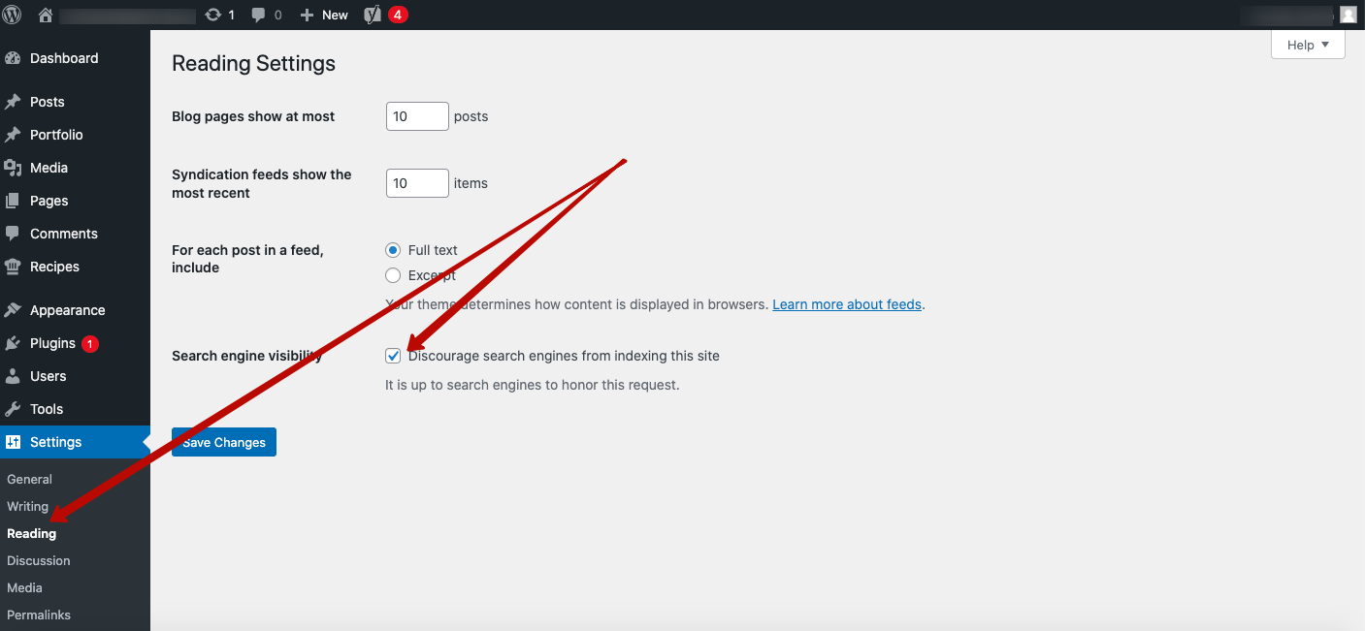Image resolution: width=1365 pixels, height=631 pixels.
Task: Select the Full text radio button
Action: point(393,250)
